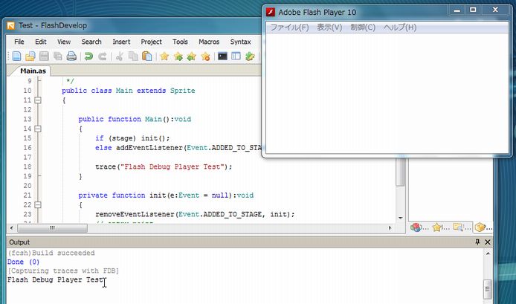Image resolution: width=516 pixels, height=304 pixels.
Task: Click the left arrow of horizontal scrollbar
Action: tap(11, 227)
